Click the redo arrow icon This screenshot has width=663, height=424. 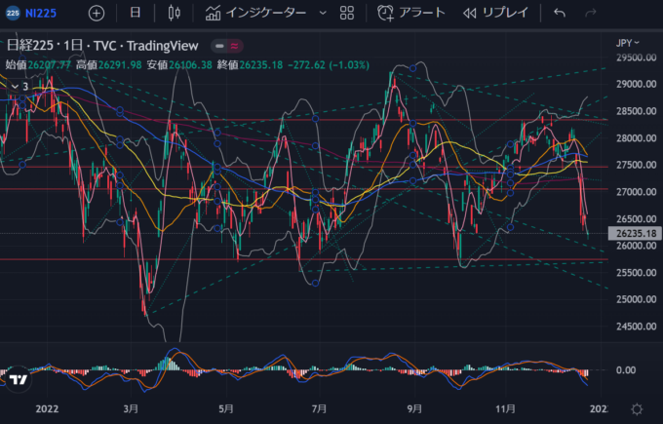[589, 13]
